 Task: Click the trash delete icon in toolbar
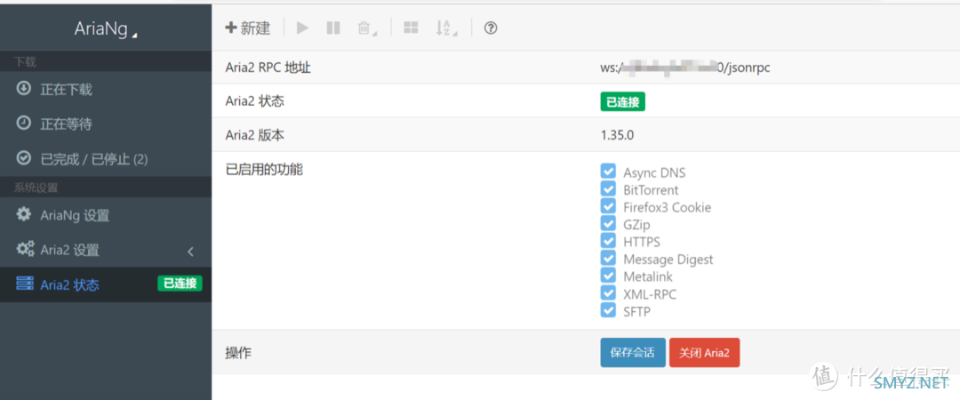point(364,28)
